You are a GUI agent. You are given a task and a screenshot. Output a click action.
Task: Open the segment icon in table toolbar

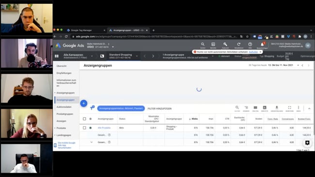246,108
